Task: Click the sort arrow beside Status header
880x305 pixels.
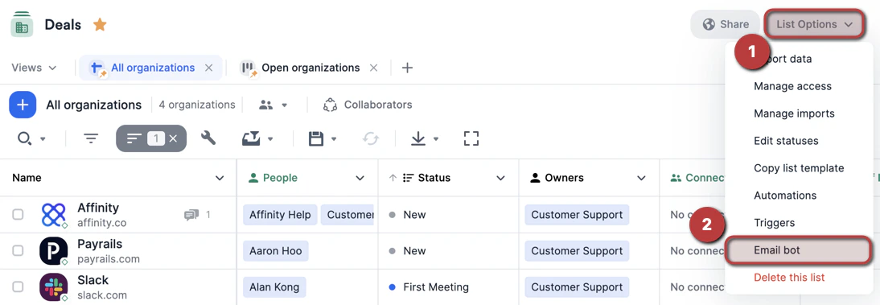Action: click(393, 178)
